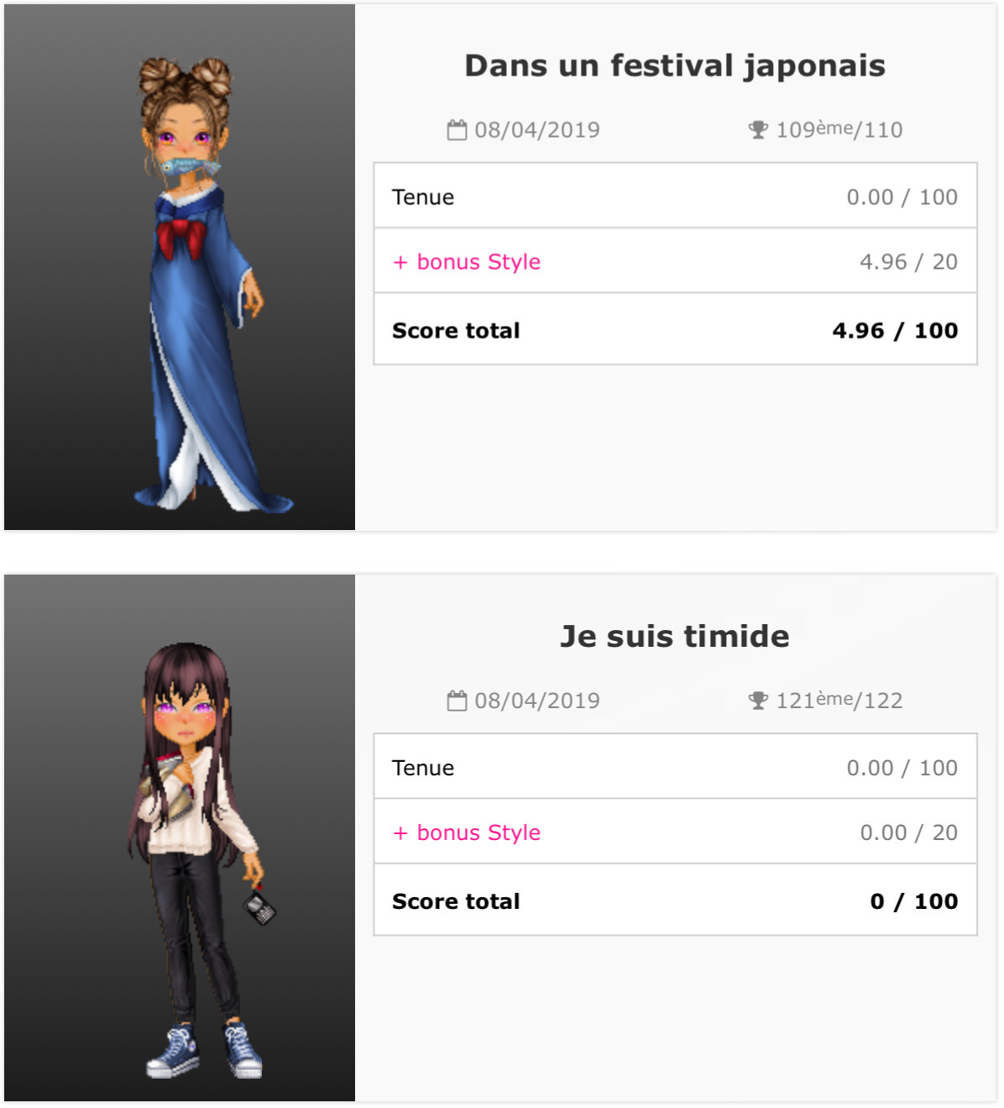Click the trophy icon beside 109ème/110
This screenshot has width=1004, height=1108.
[x=758, y=130]
